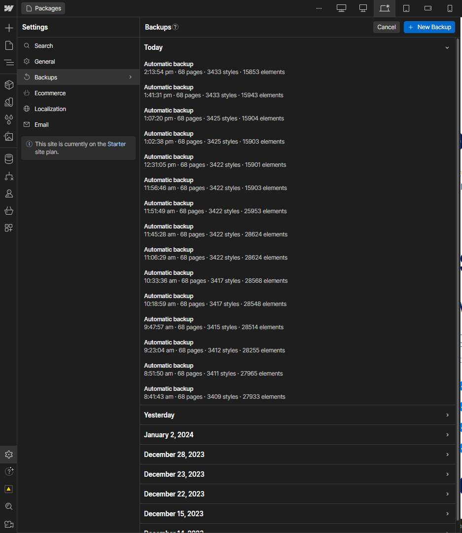Viewport: 462px width, 533px height.
Task: Expand the December 15, 2023 section
Action: [298, 514]
